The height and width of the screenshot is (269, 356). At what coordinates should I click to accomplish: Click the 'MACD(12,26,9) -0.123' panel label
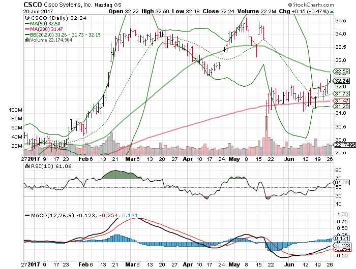[63, 215]
